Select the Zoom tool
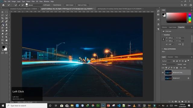 tap(2, 43)
